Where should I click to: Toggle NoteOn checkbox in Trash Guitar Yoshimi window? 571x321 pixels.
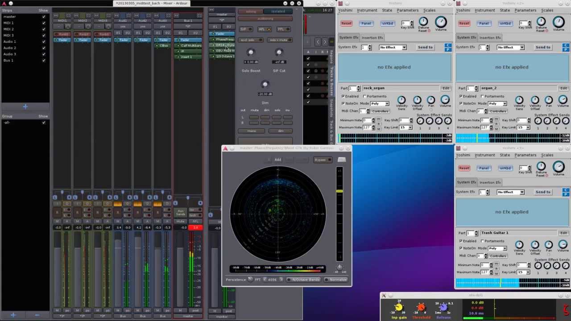pos(461,248)
